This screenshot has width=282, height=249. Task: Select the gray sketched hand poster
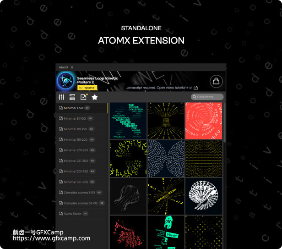128,196
